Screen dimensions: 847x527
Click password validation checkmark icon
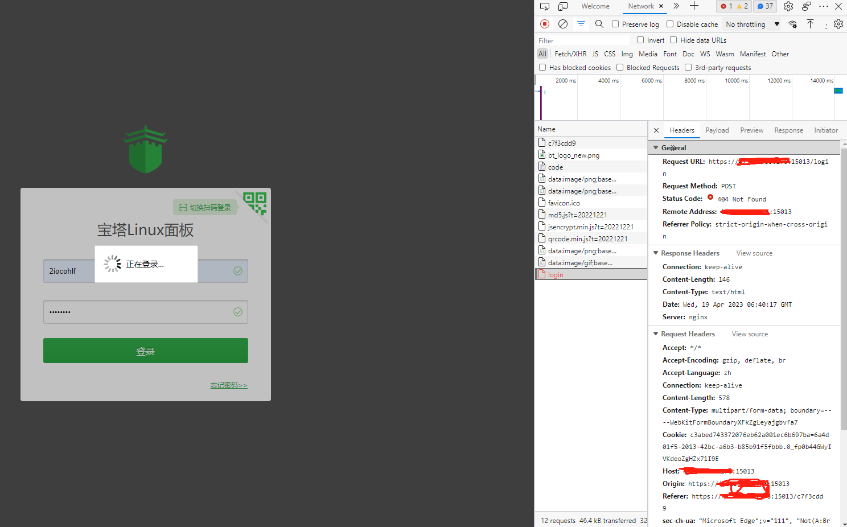point(238,312)
